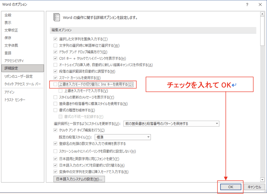Open リボンのユーザー設定 category

(x=23, y=77)
